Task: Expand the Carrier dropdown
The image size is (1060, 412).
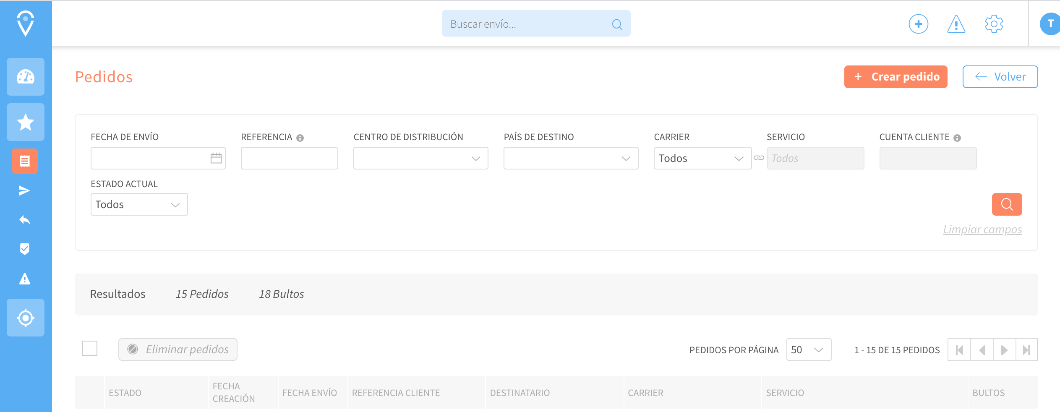Action: (x=702, y=158)
